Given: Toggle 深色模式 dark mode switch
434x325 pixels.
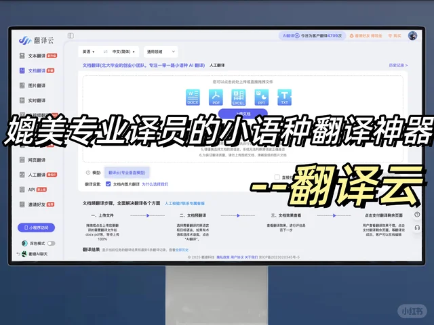Looking at the screenshot, I should click(x=51, y=242).
